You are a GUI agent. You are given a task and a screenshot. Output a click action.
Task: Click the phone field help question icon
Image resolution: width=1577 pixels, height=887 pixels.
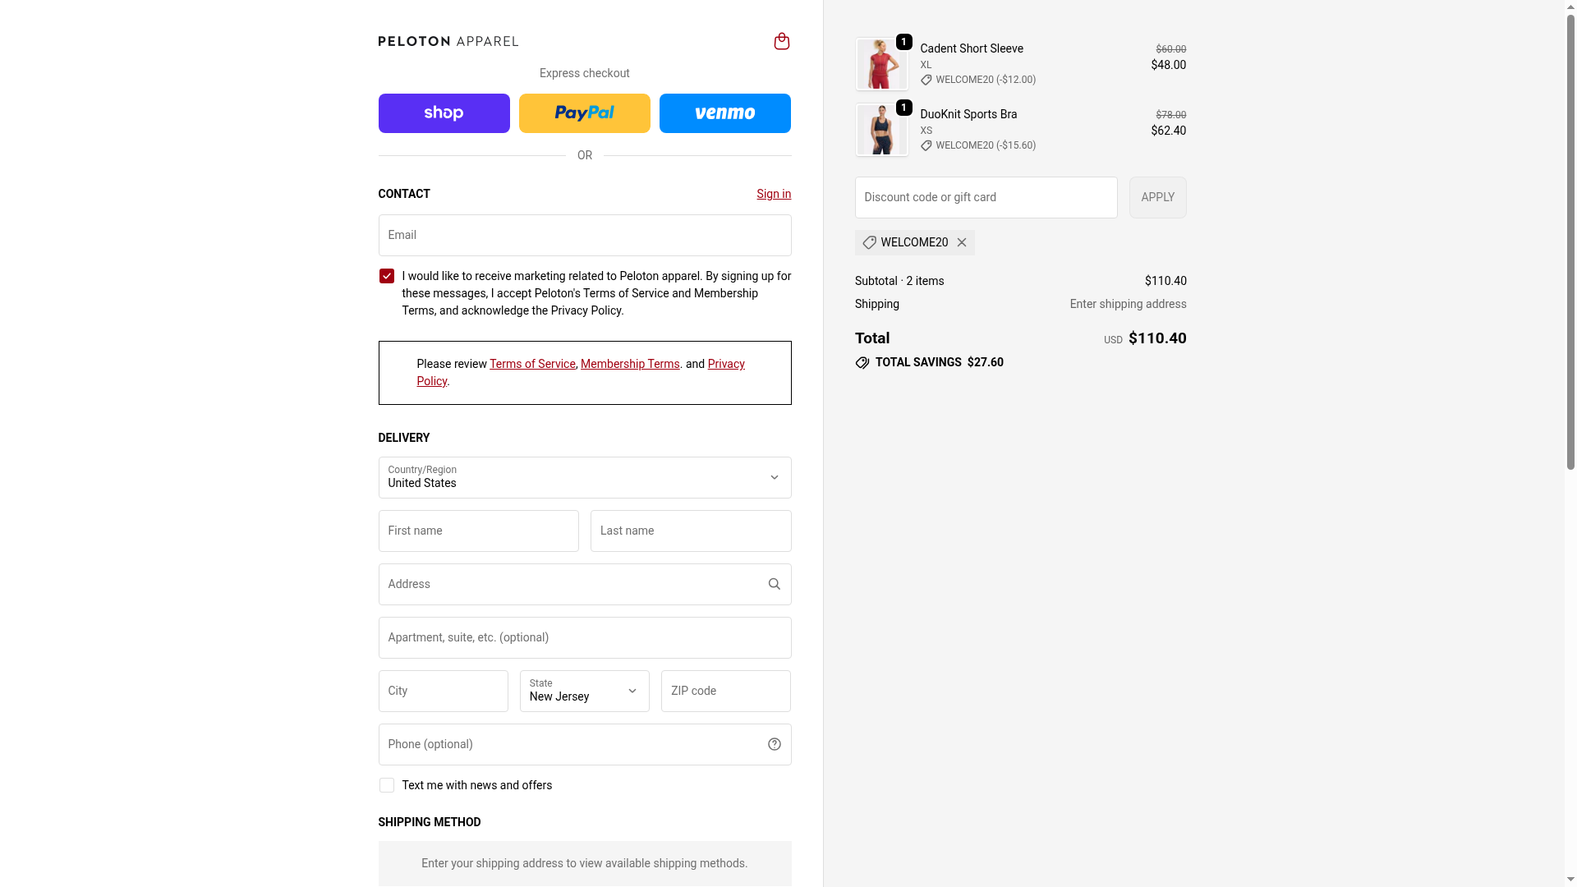(774, 744)
